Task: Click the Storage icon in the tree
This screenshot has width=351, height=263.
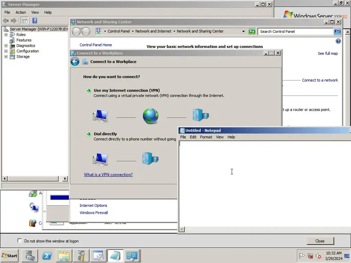Action: [x=12, y=57]
